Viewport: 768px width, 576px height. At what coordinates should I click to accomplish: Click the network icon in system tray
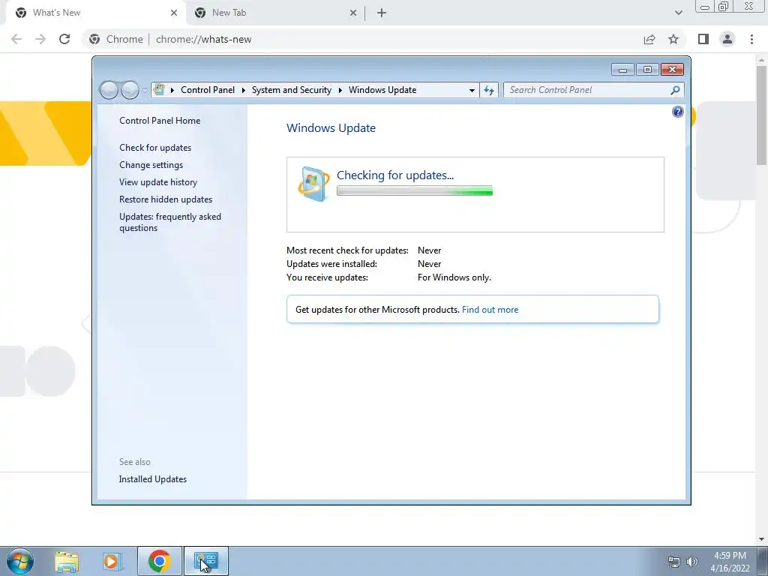[x=674, y=562]
